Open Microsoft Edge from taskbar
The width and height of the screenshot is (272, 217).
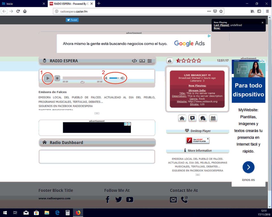(57, 213)
